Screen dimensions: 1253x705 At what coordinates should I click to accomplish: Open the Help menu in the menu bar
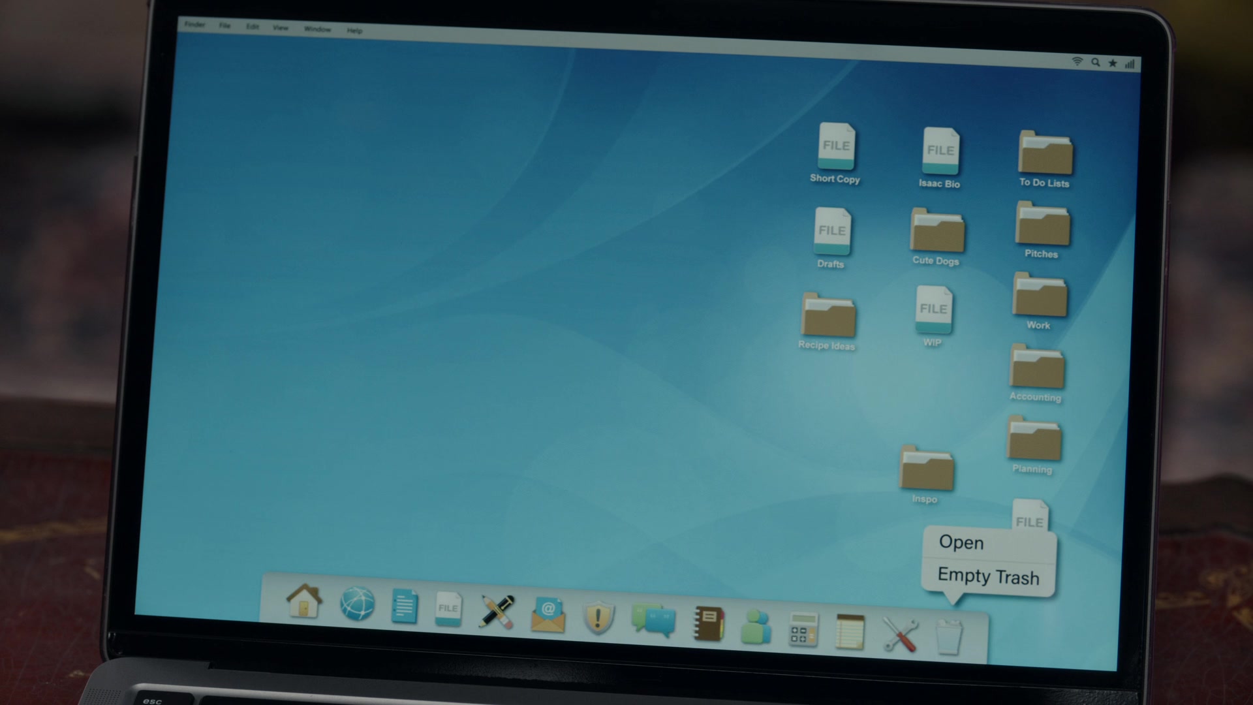coord(354,31)
